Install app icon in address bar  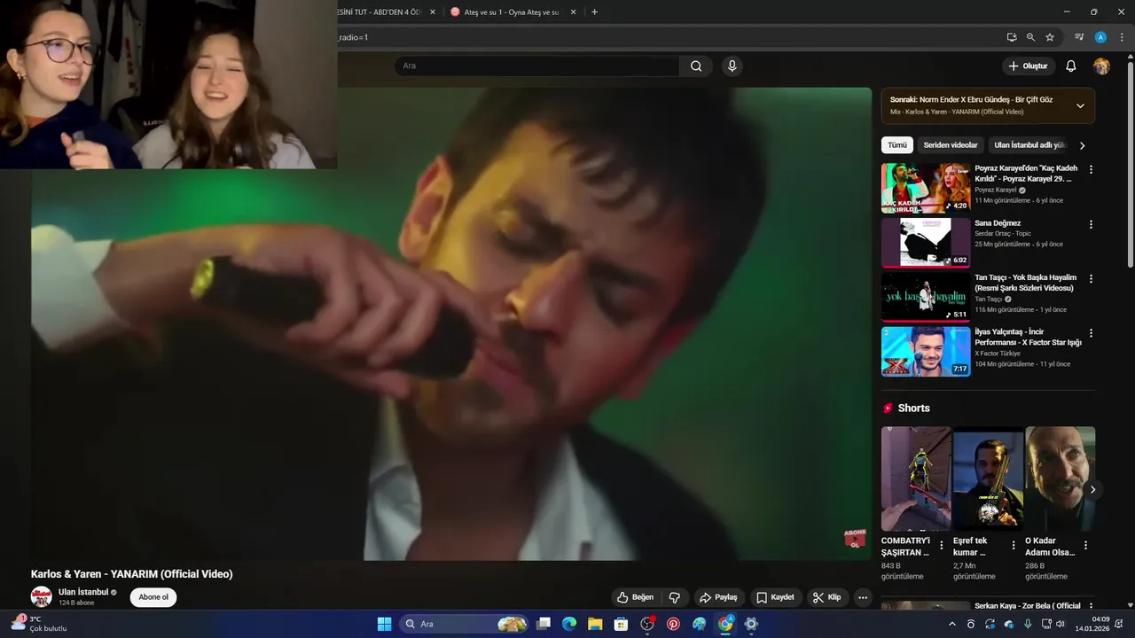pos(1012,37)
